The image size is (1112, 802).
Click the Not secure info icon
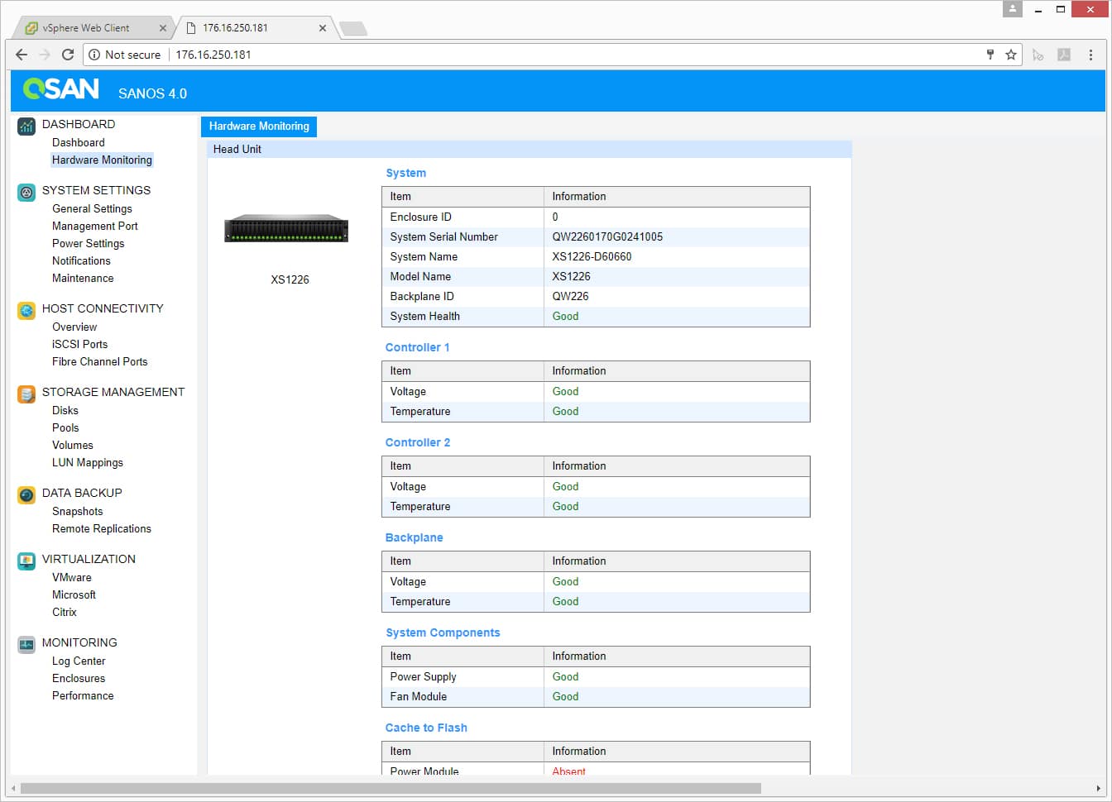(x=94, y=55)
